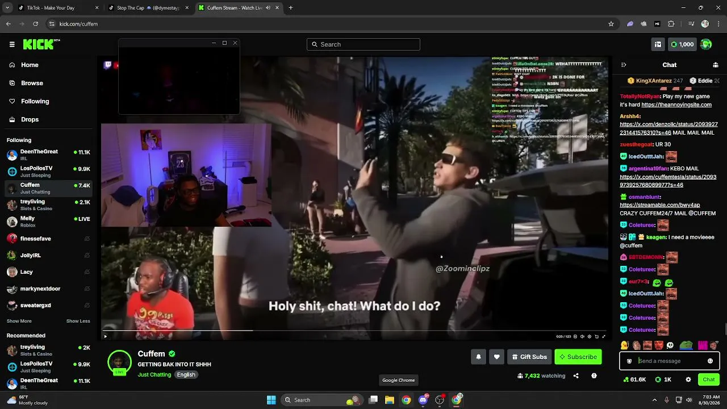This screenshot has width=727, height=409.
Task: Open Chrome extensions puzzle icon
Action: [x=671, y=24]
